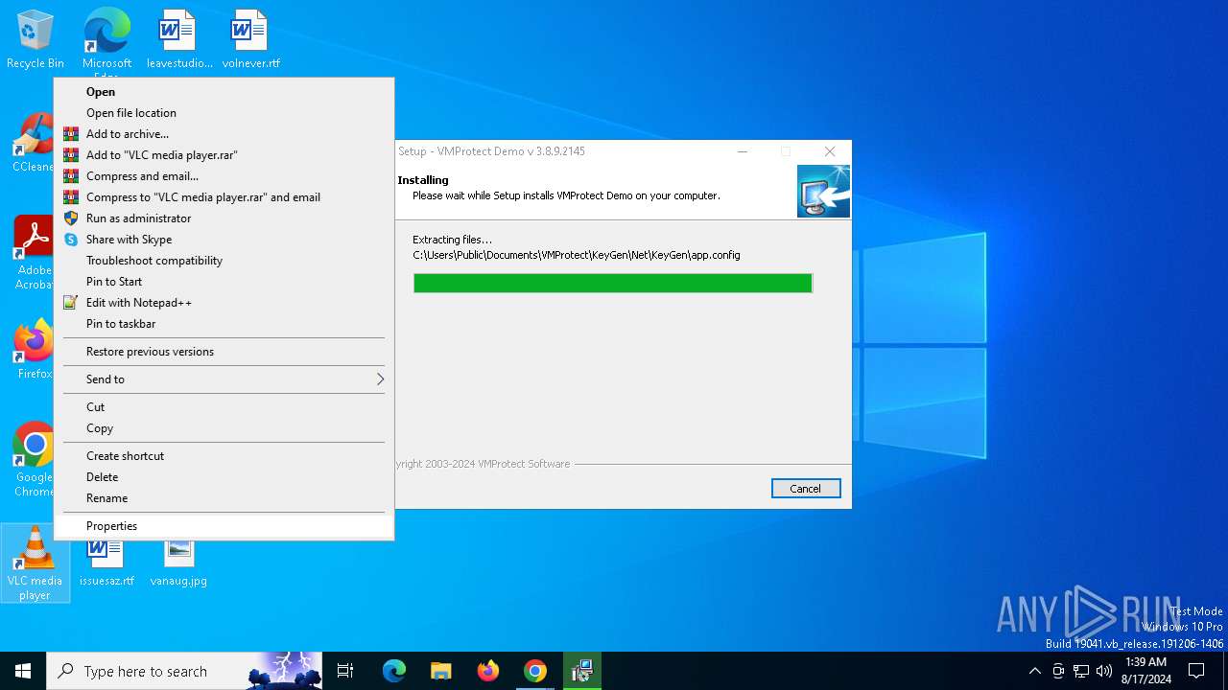Select the VLC media player desktop shortcut
This screenshot has width=1228, height=690.
pos(35,563)
